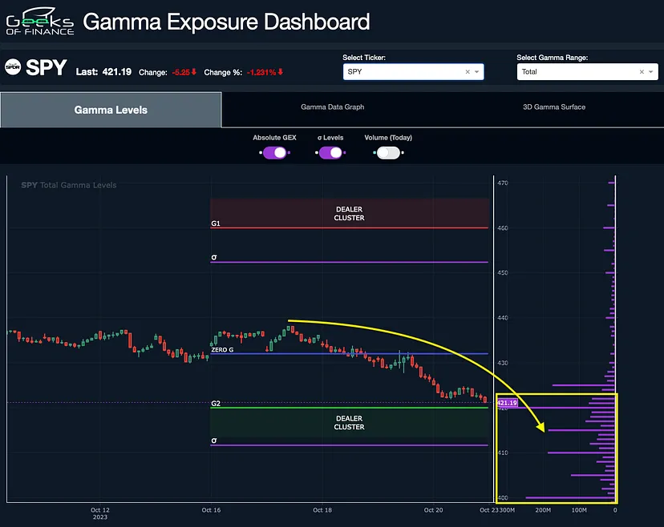Open the Select Ticker dropdown arrow

tap(477, 71)
